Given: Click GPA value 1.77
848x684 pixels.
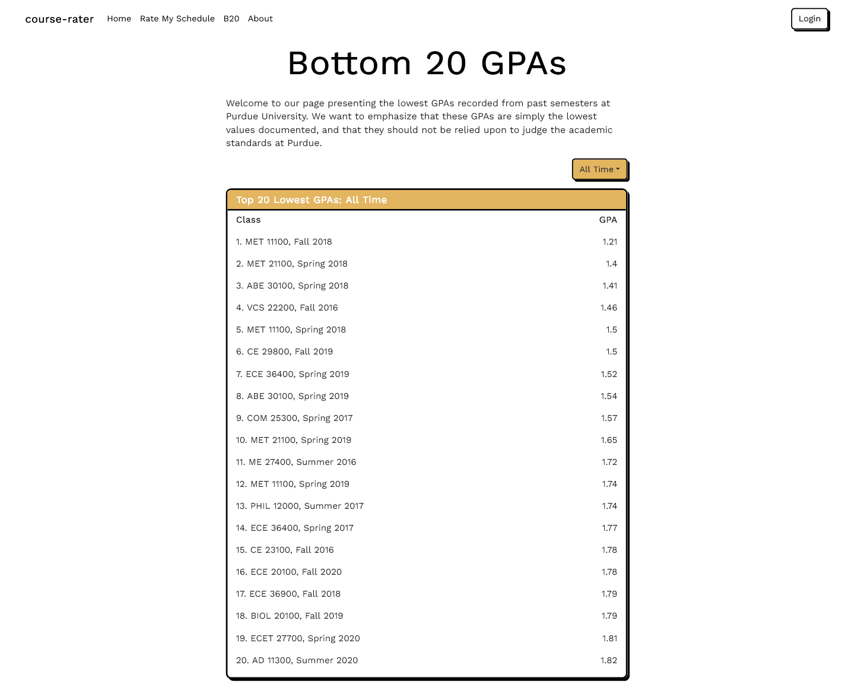Looking at the screenshot, I should pos(609,528).
